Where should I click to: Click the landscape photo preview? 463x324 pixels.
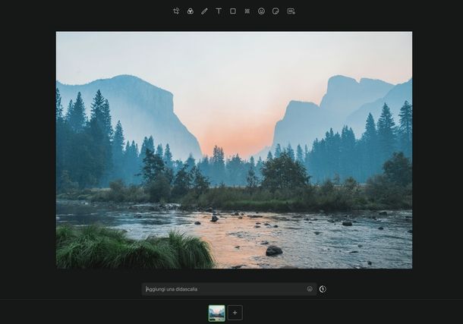pos(235,150)
